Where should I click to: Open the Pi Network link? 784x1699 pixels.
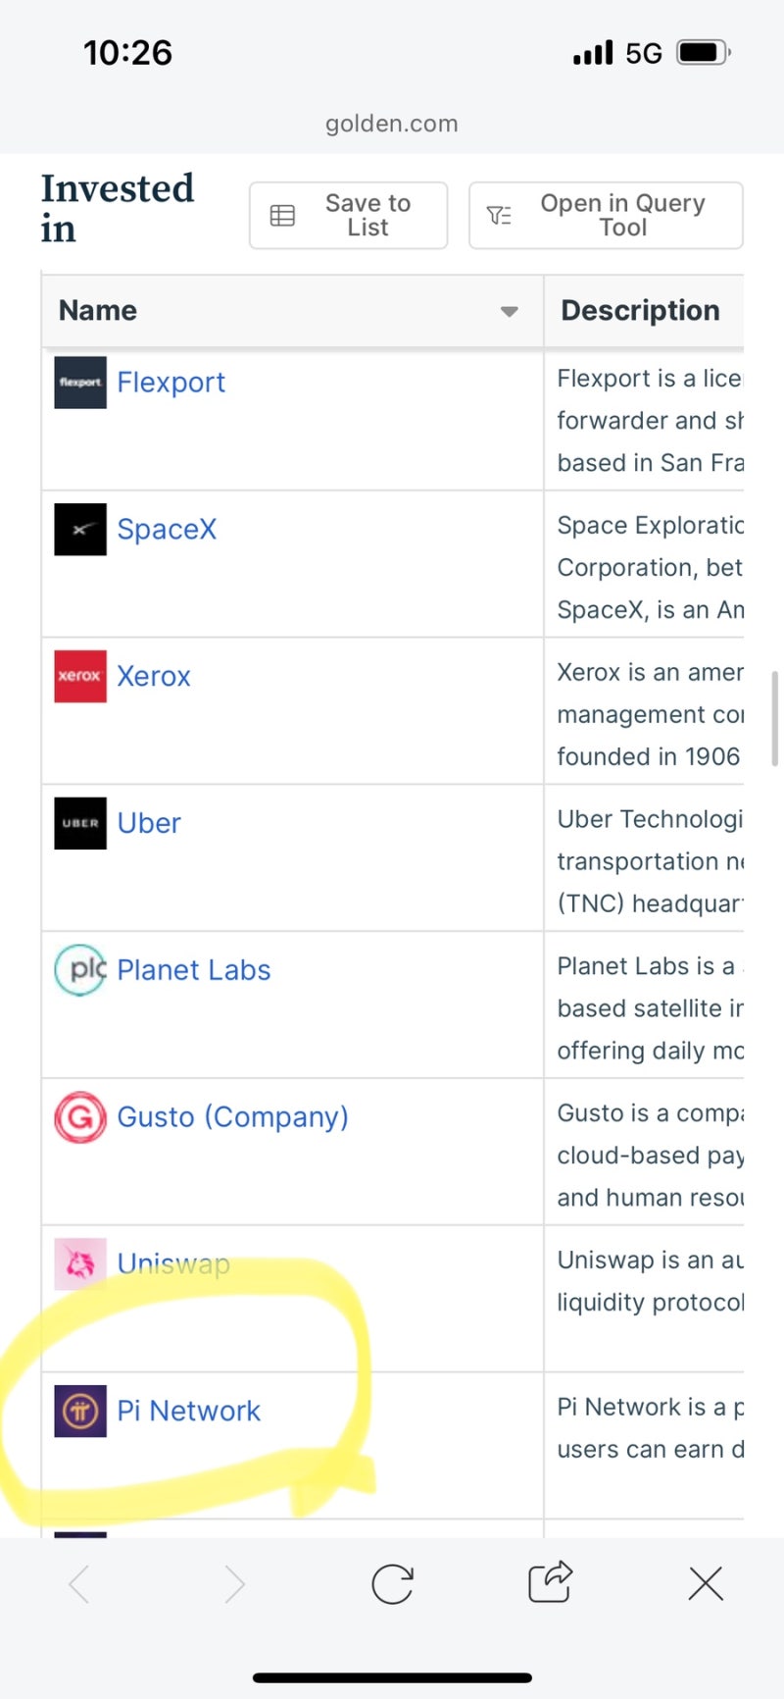tap(188, 1411)
